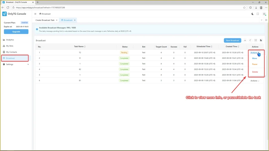The image size is (269, 151).
Task: Click task name T2 in the table
Action: point(80,52)
